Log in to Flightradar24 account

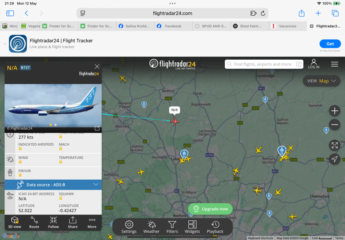tap(314, 64)
